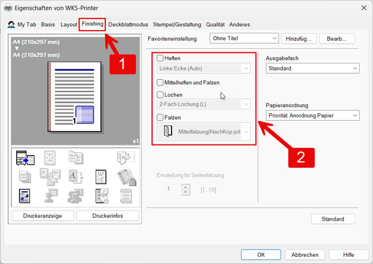Check the Falzen checkbox
Viewport: 373px width, 264px height.
coord(160,117)
